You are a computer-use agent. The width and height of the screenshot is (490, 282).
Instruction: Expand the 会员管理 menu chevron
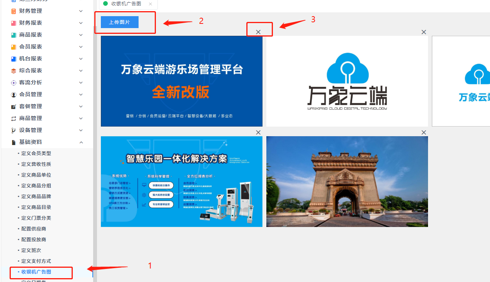click(81, 95)
